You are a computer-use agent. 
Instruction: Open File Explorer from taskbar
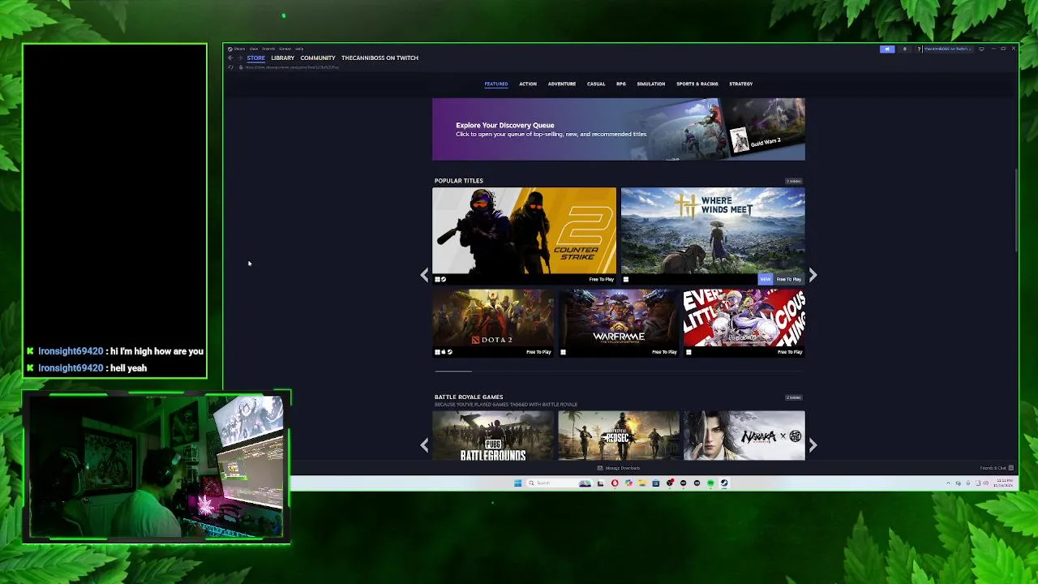coord(642,483)
